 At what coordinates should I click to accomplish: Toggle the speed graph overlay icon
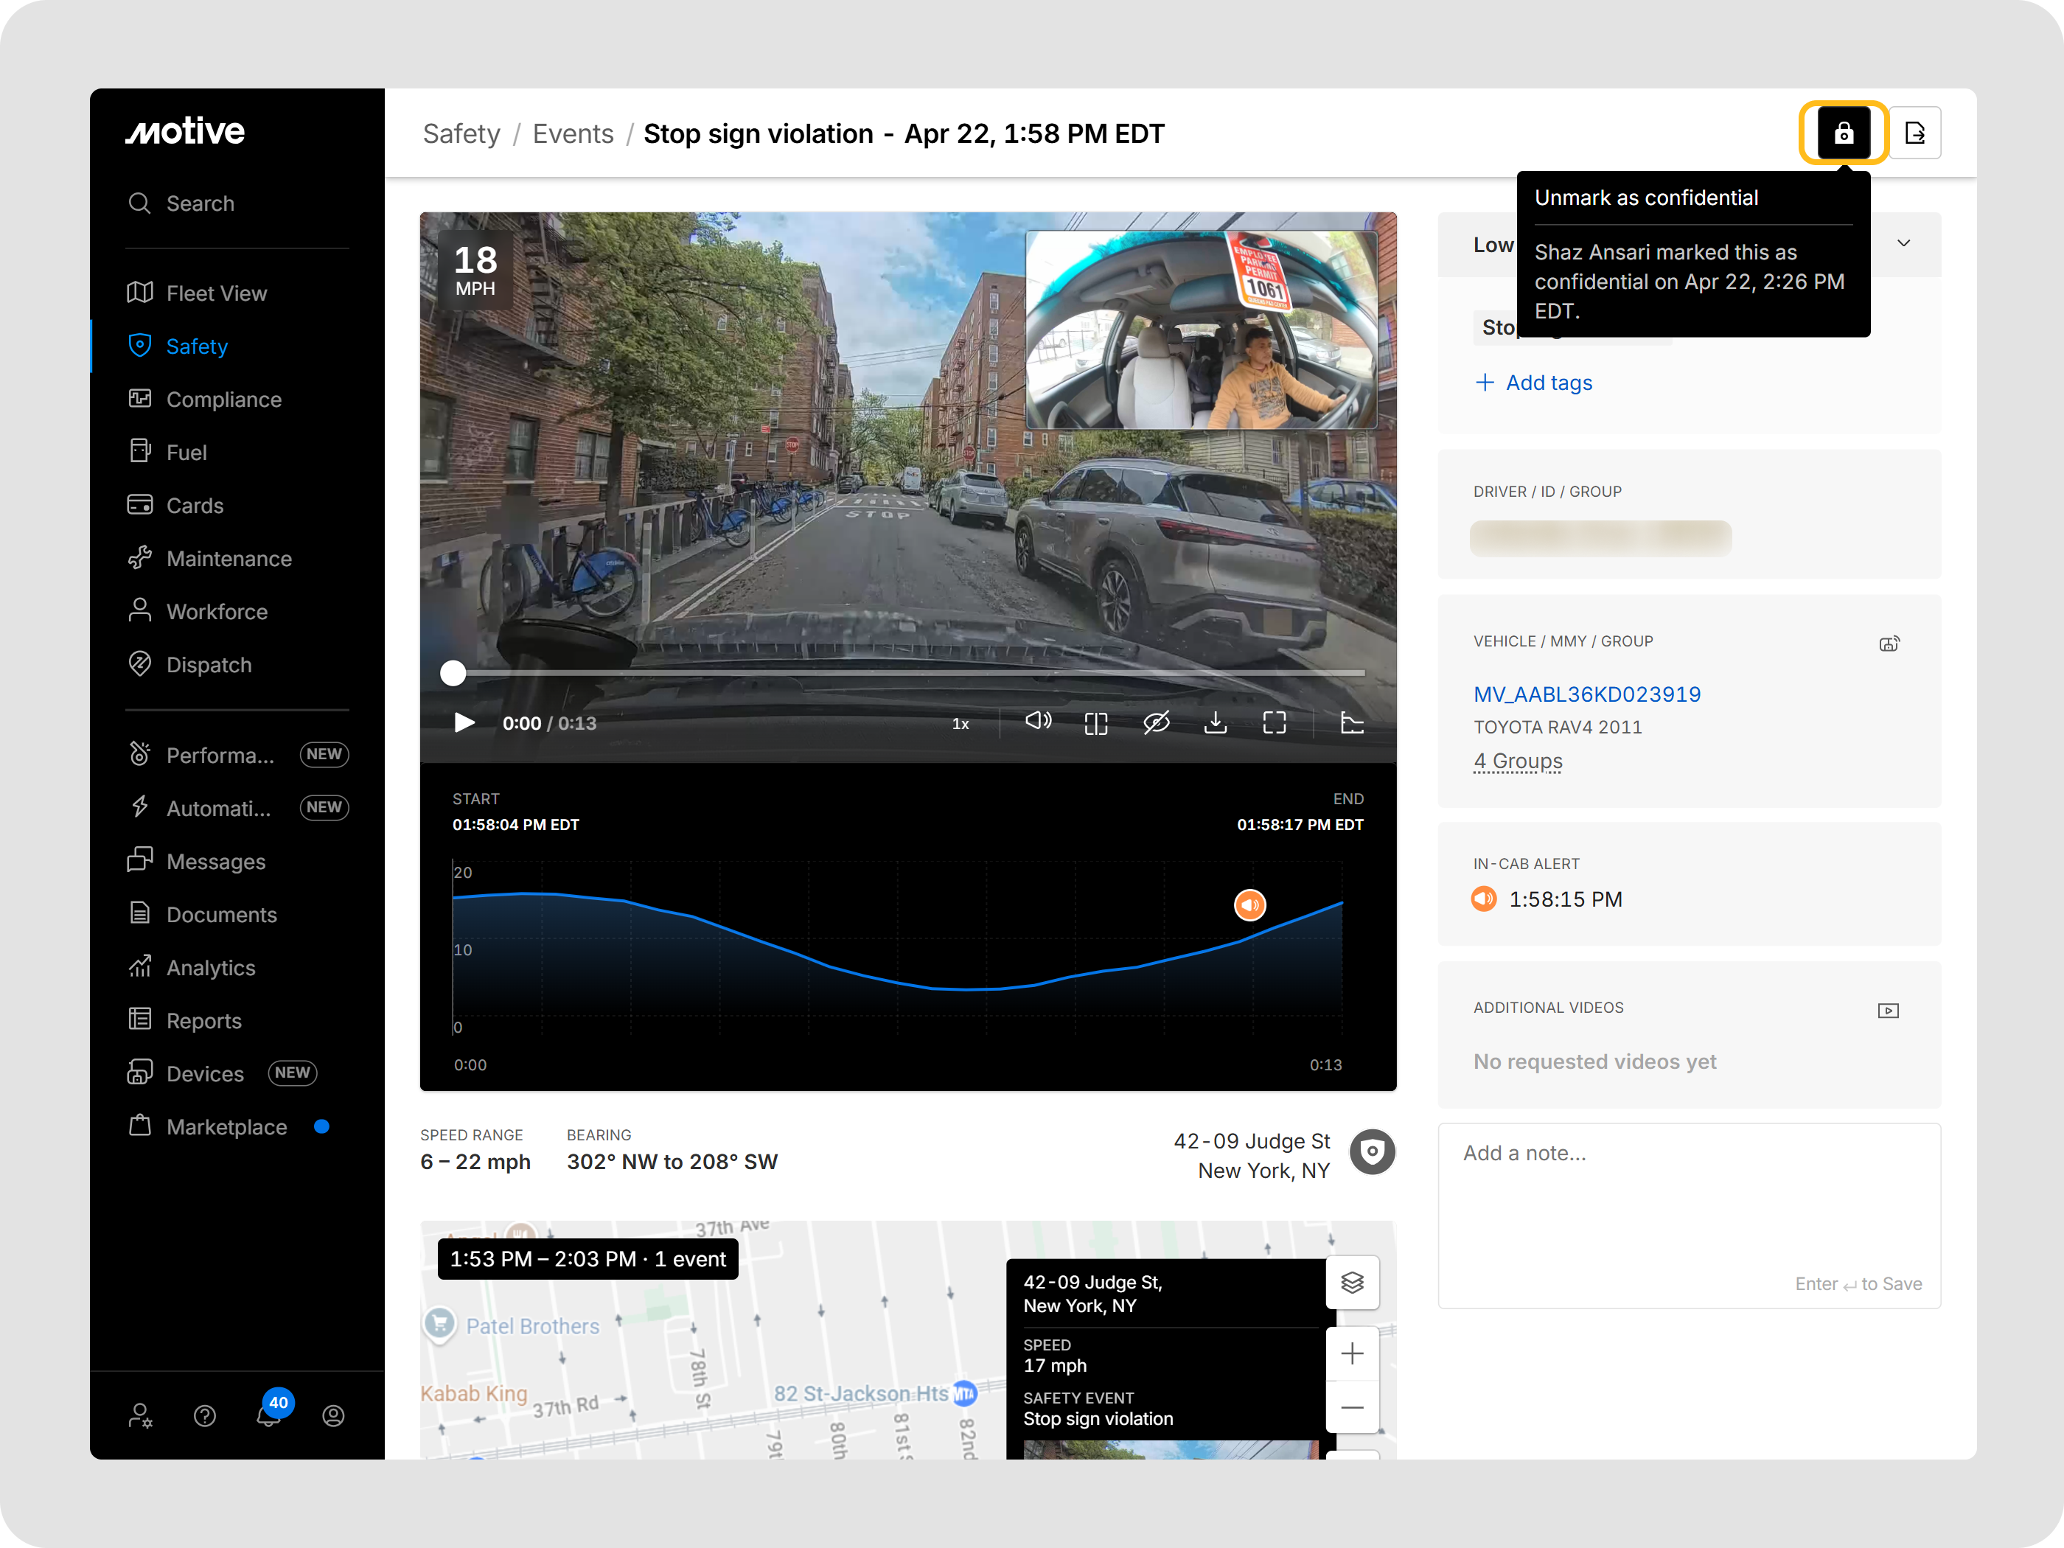point(1352,722)
